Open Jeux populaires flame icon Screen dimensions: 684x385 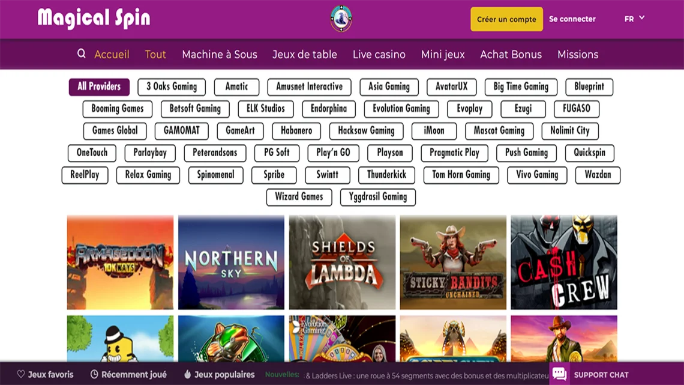tap(188, 374)
